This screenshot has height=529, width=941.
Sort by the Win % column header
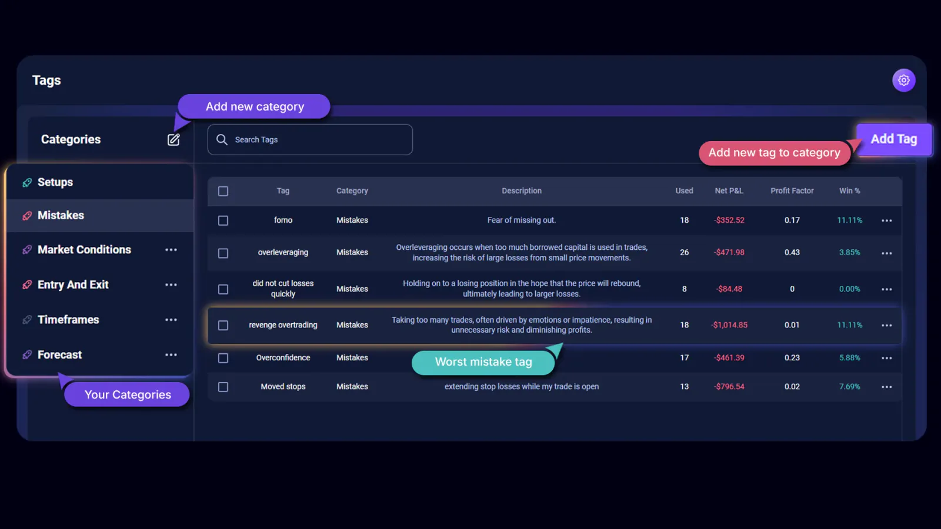[x=849, y=190]
